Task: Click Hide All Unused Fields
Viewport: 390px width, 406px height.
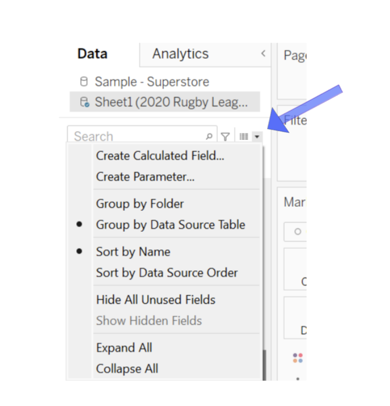Action: 156,300
